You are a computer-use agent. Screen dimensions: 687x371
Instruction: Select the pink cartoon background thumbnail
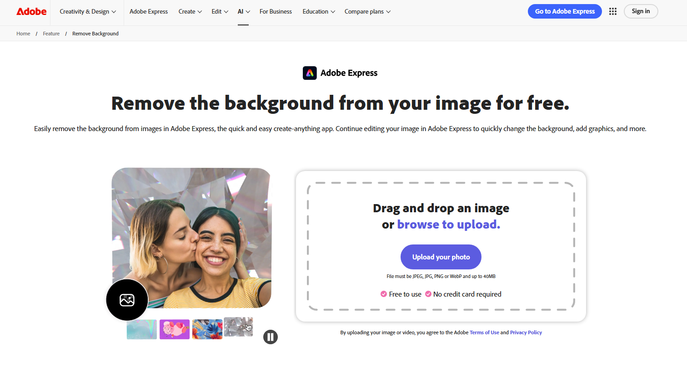175,329
